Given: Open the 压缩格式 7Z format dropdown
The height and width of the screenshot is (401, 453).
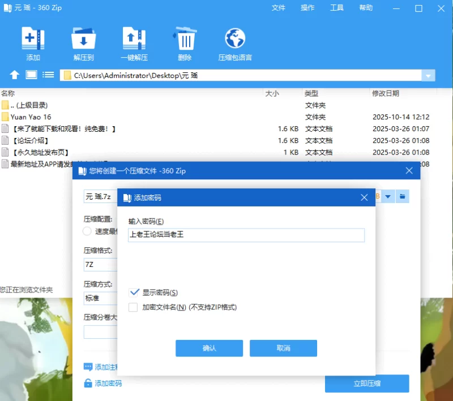Looking at the screenshot, I should point(100,264).
